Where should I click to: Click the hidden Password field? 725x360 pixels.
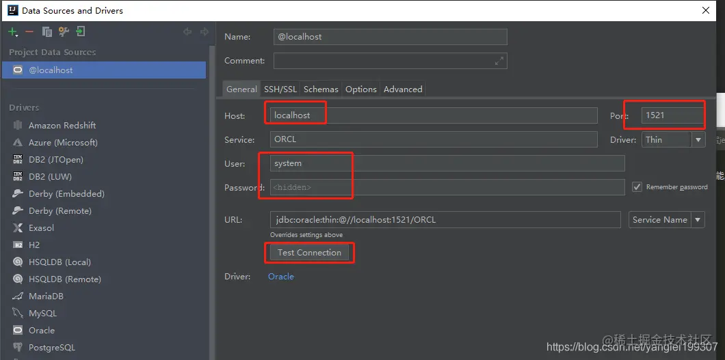[447, 187]
